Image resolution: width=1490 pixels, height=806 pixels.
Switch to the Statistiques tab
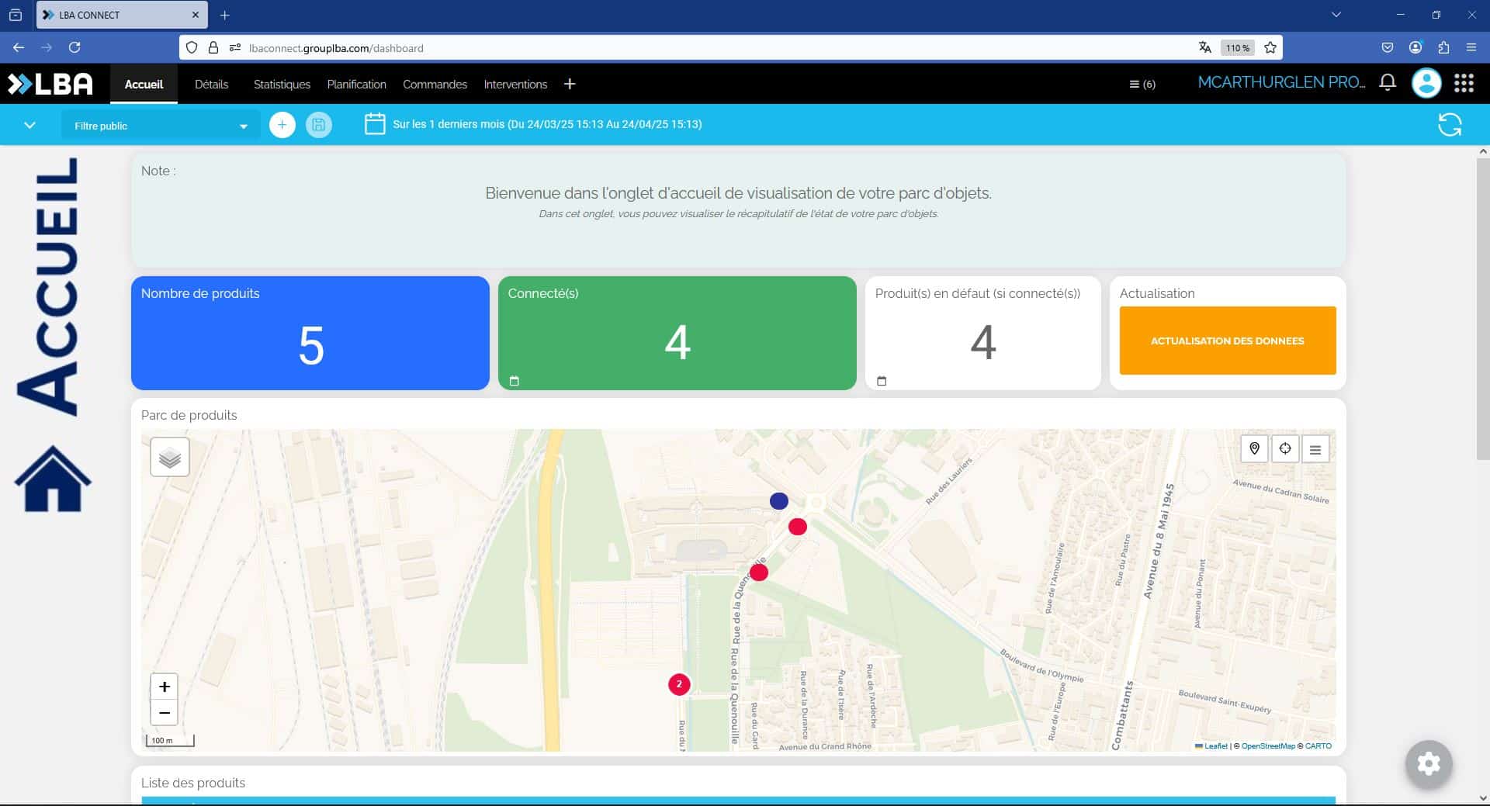tap(282, 84)
